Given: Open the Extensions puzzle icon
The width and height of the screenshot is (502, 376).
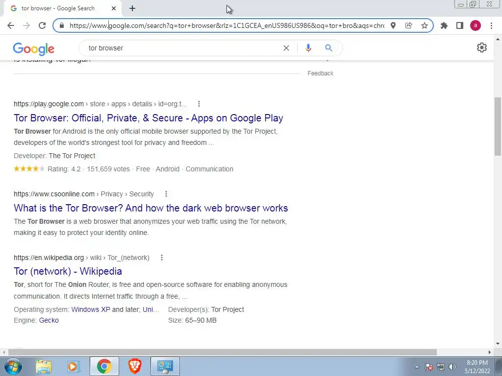Looking at the screenshot, I should [x=444, y=25].
